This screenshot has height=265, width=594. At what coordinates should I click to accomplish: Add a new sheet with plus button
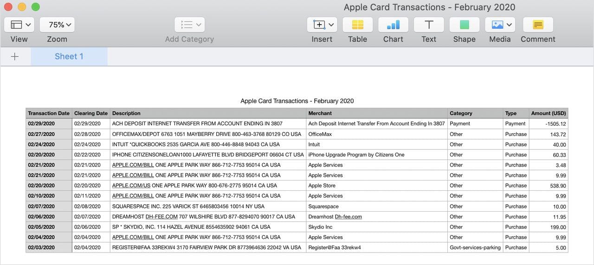[x=15, y=57]
